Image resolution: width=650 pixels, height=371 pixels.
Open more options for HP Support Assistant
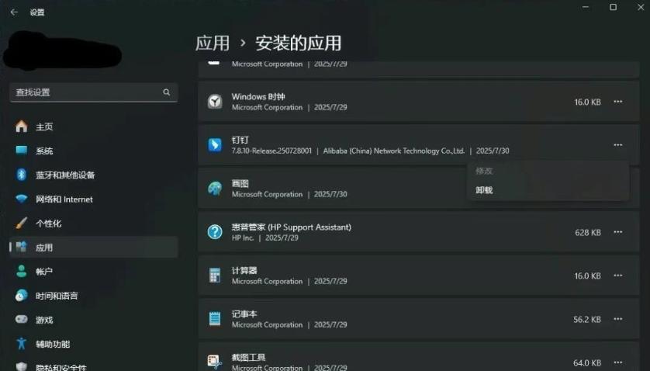[617, 232]
